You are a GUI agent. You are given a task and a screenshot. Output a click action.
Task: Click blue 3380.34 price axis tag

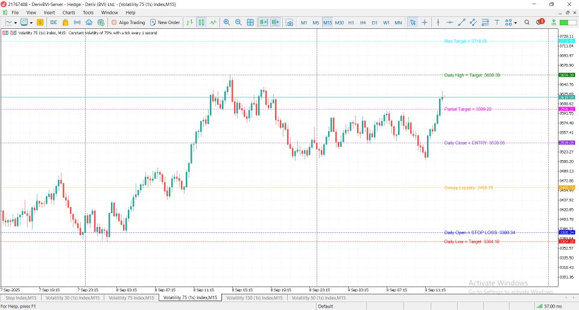pyautogui.click(x=567, y=232)
